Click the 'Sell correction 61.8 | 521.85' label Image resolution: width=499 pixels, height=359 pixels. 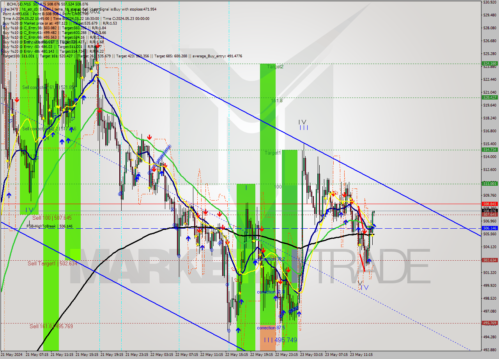pyautogui.click(x=48, y=87)
